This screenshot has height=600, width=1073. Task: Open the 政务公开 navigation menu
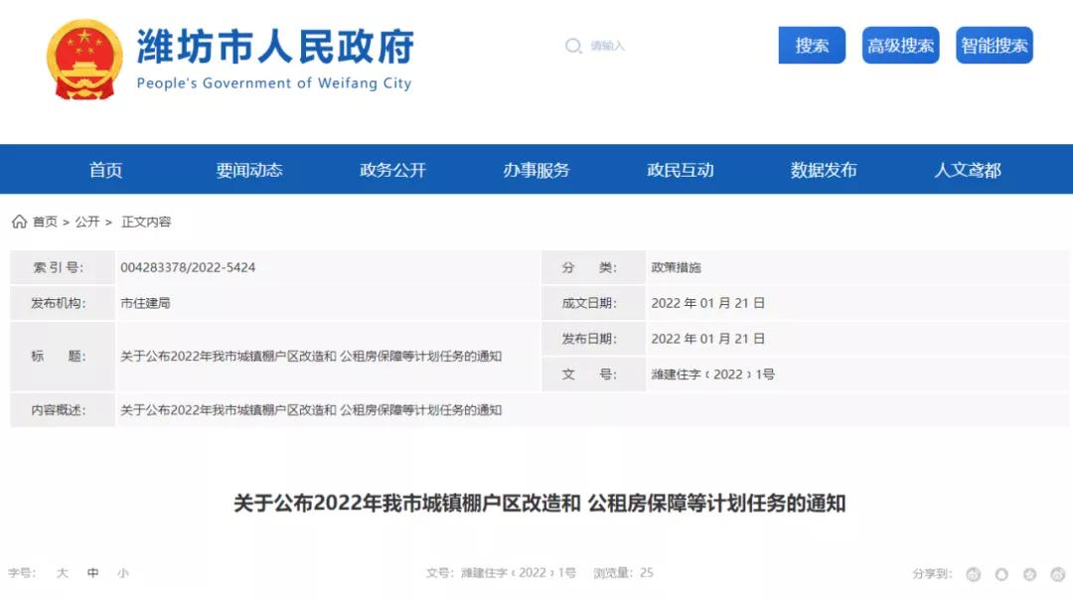coord(390,170)
